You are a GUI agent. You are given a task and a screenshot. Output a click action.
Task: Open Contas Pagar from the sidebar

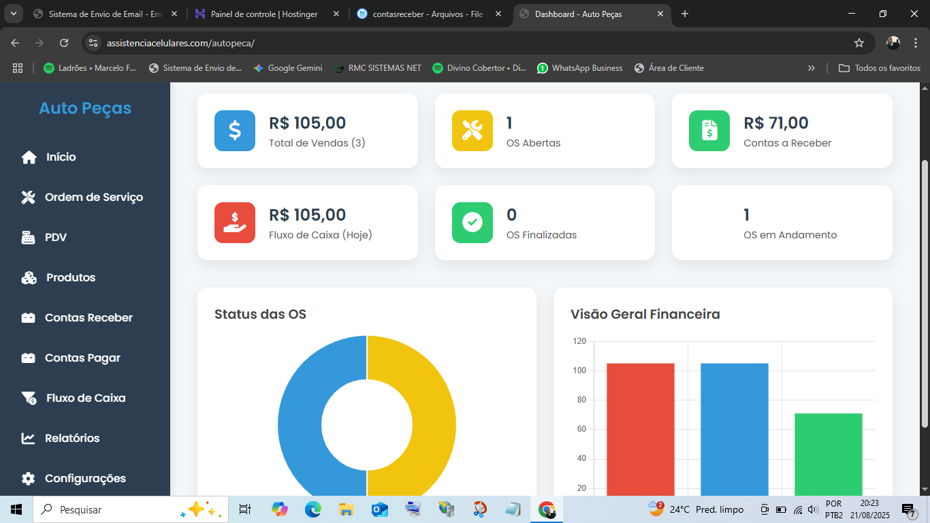(x=82, y=358)
